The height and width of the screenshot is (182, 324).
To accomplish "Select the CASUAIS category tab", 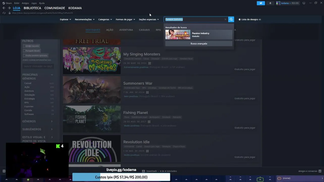I will [144, 30].
